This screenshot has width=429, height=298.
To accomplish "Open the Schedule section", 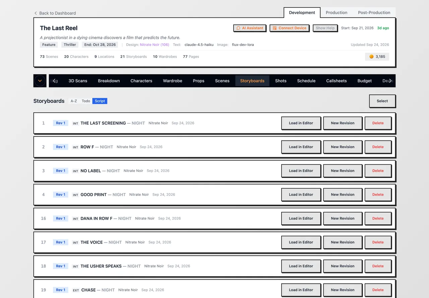I will tap(306, 81).
